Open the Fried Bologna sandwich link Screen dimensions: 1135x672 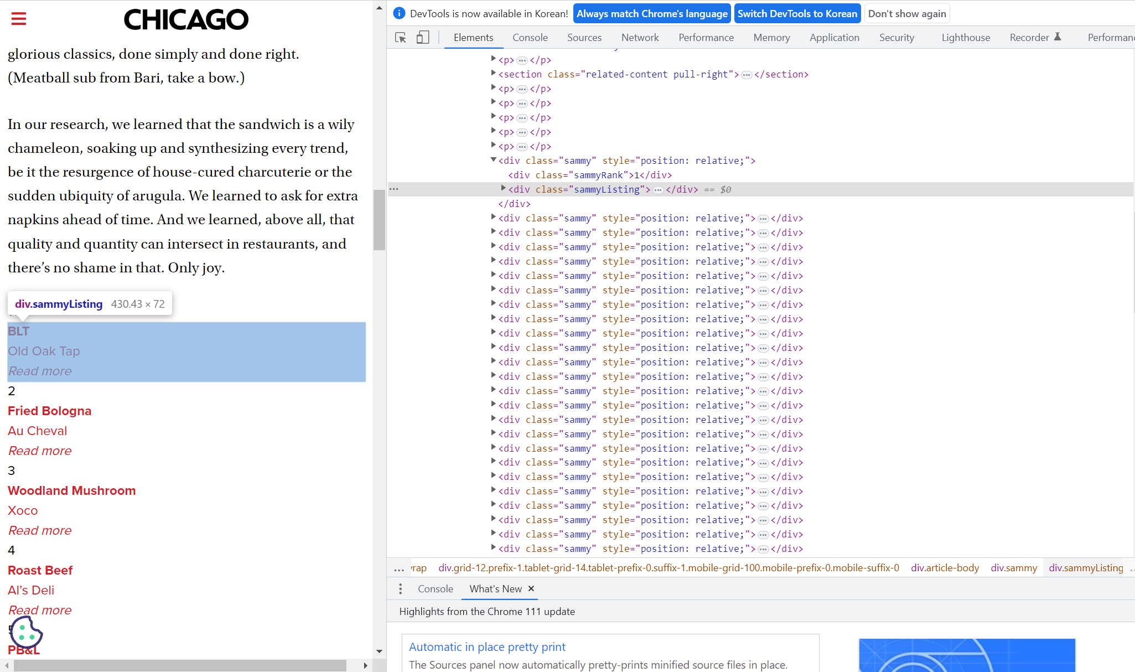pos(49,411)
